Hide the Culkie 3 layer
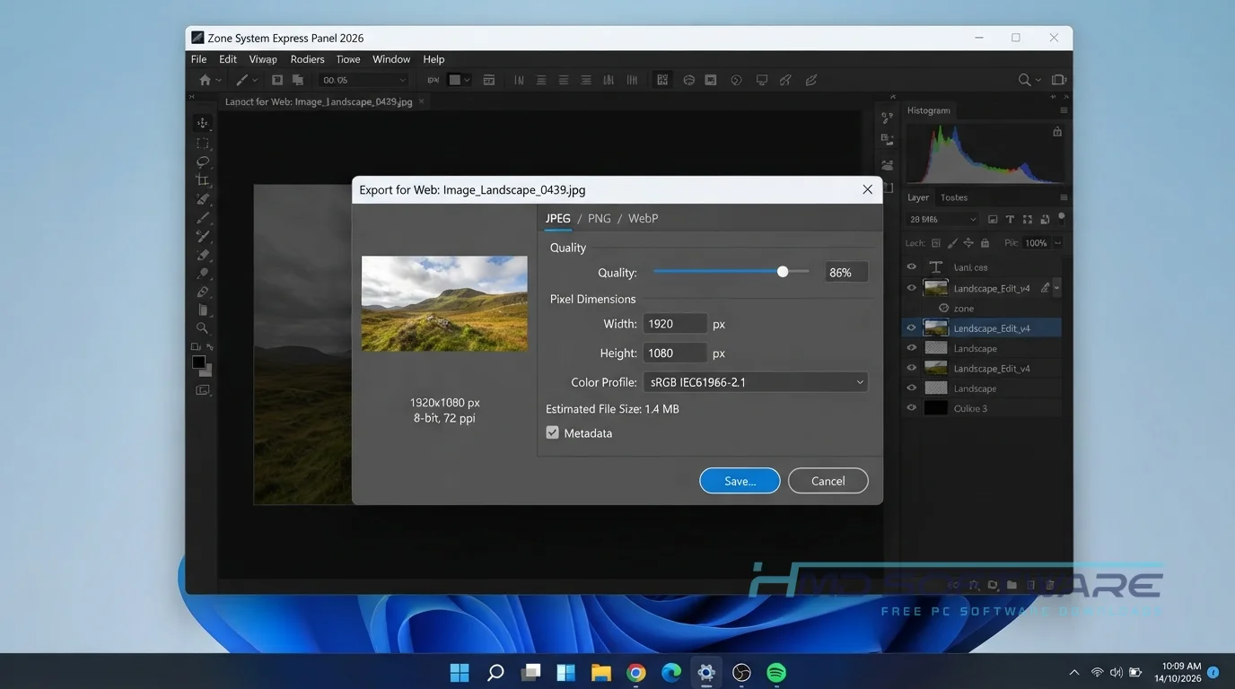 pyautogui.click(x=912, y=408)
